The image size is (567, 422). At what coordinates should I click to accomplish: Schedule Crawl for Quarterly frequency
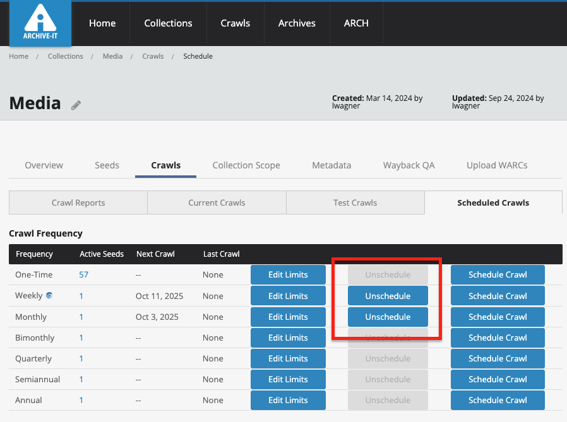498,358
